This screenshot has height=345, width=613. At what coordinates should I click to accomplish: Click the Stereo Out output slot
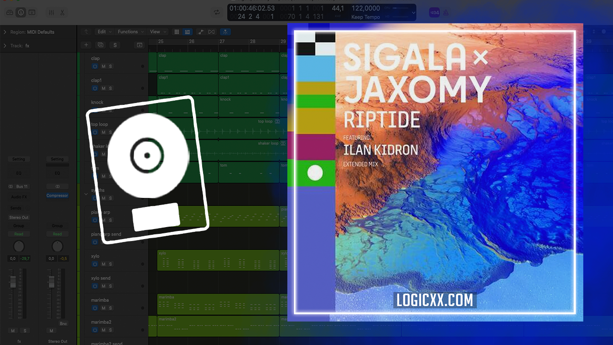pos(19,218)
